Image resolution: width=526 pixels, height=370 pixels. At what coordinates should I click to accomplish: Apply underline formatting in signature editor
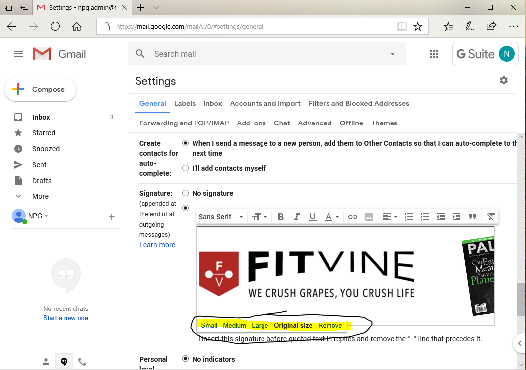[x=312, y=217]
